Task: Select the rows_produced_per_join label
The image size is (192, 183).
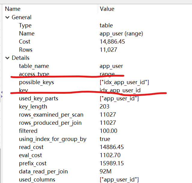Action: point(50,123)
